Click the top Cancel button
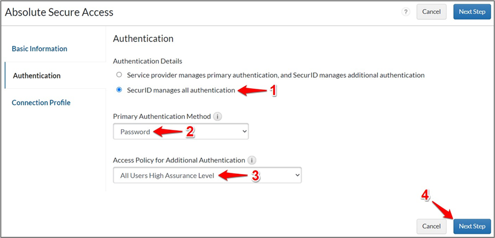The height and width of the screenshot is (238, 495). point(431,11)
